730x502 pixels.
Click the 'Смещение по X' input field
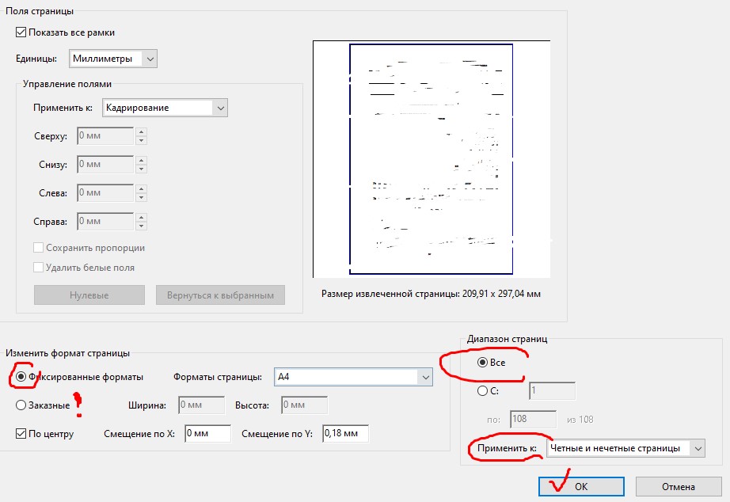coord(207,434)
